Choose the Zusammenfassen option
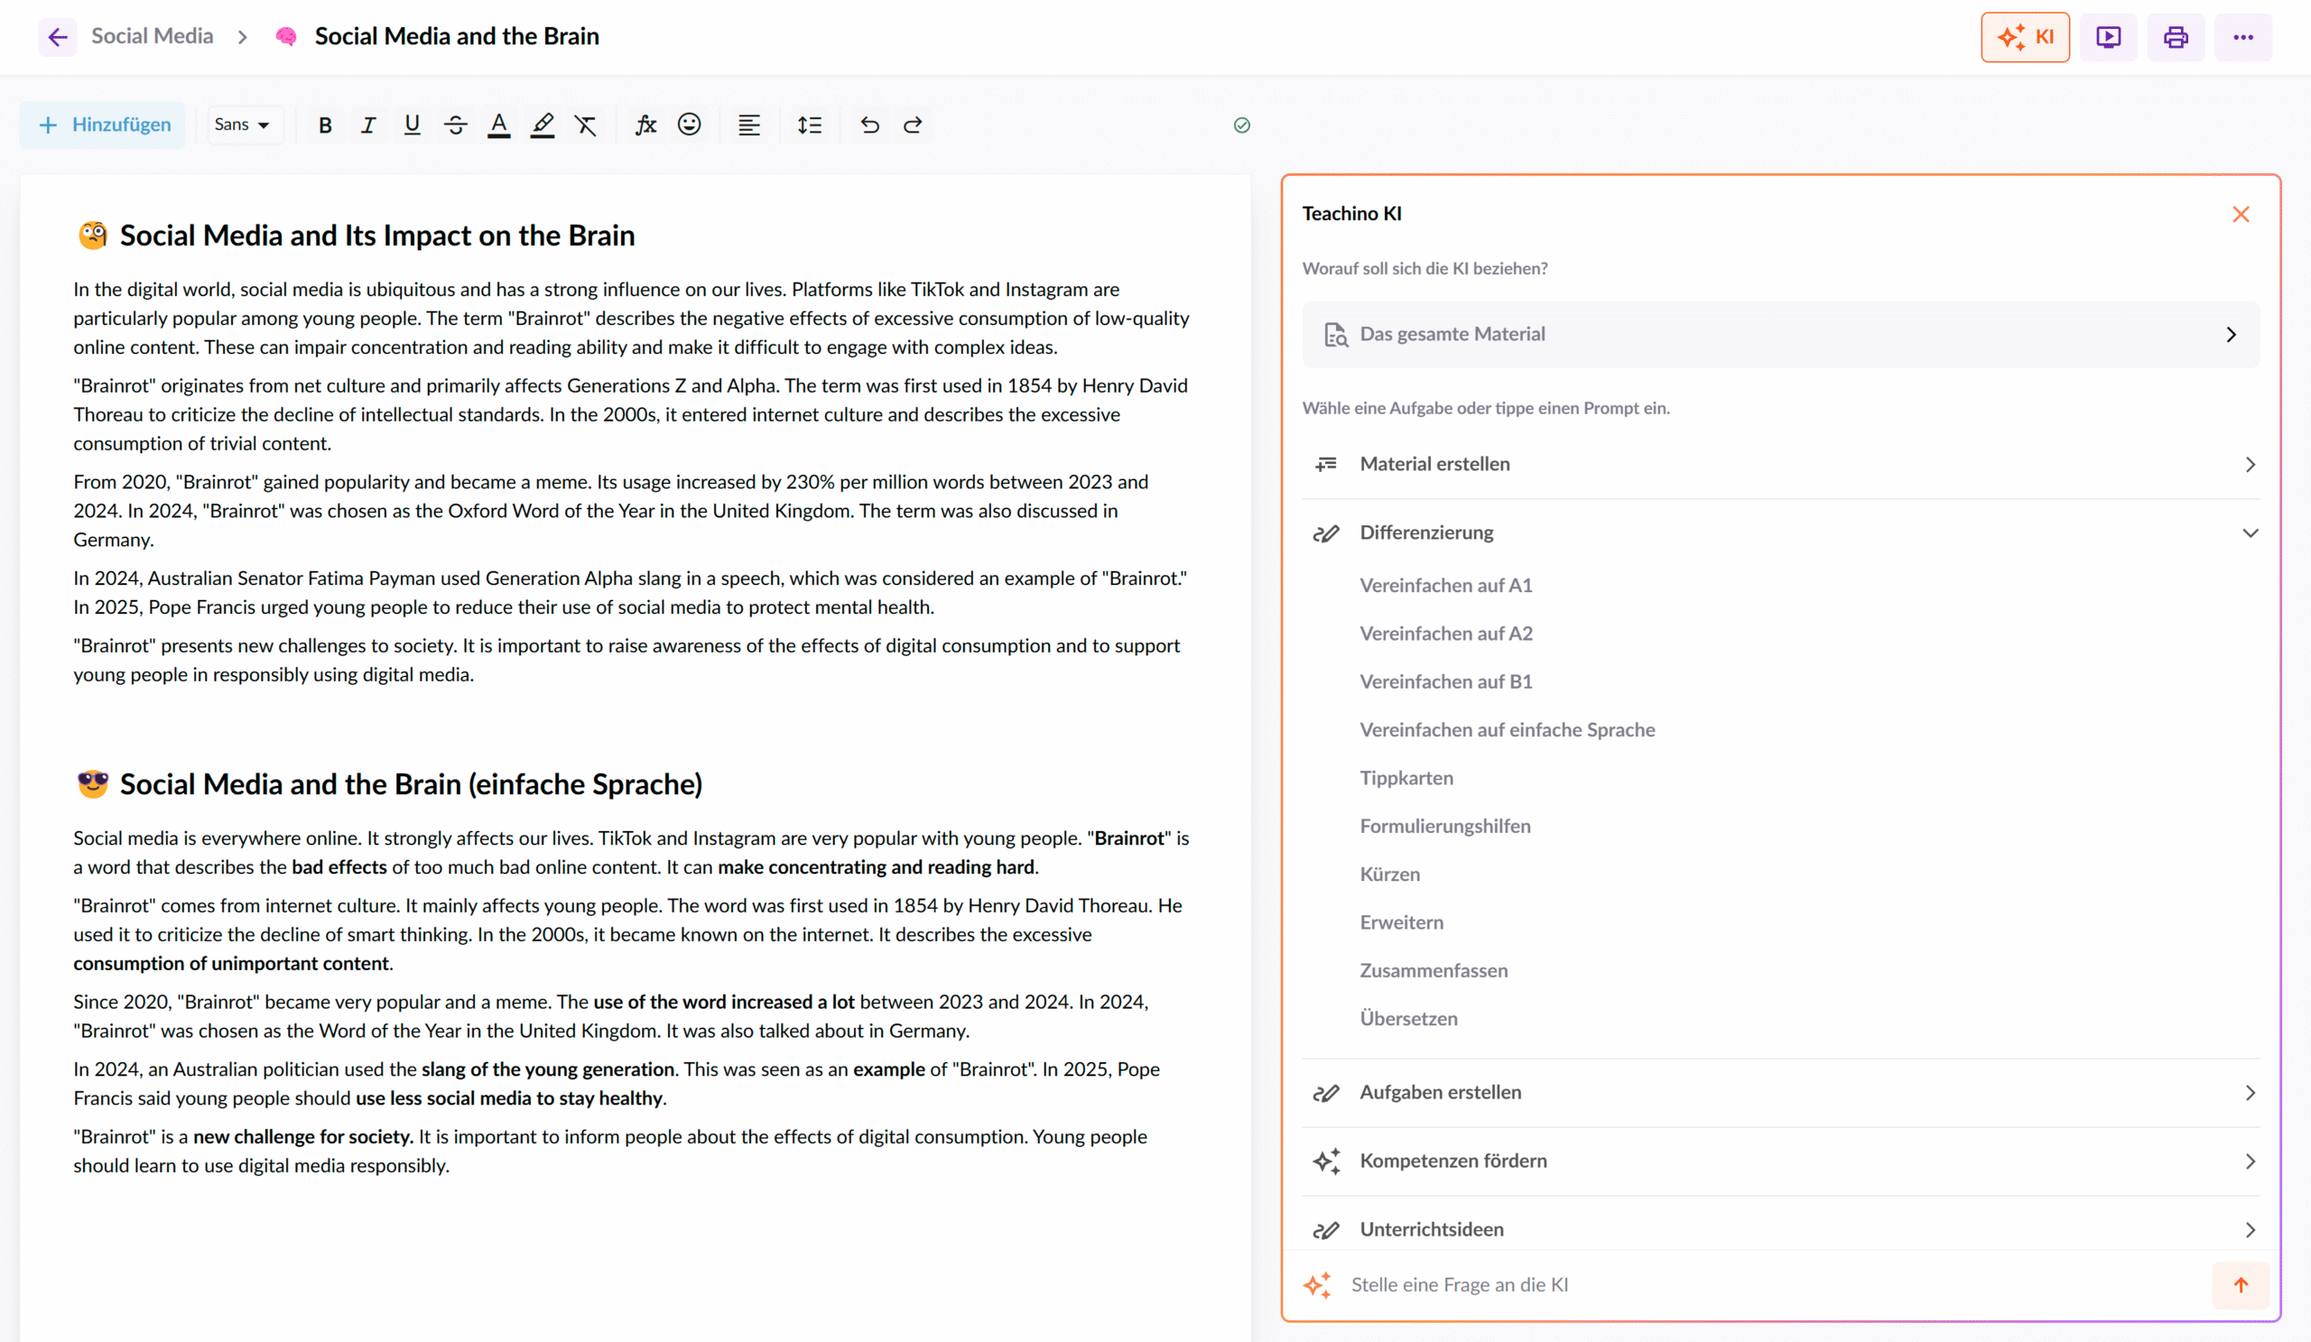 (x=1433, y=970)
